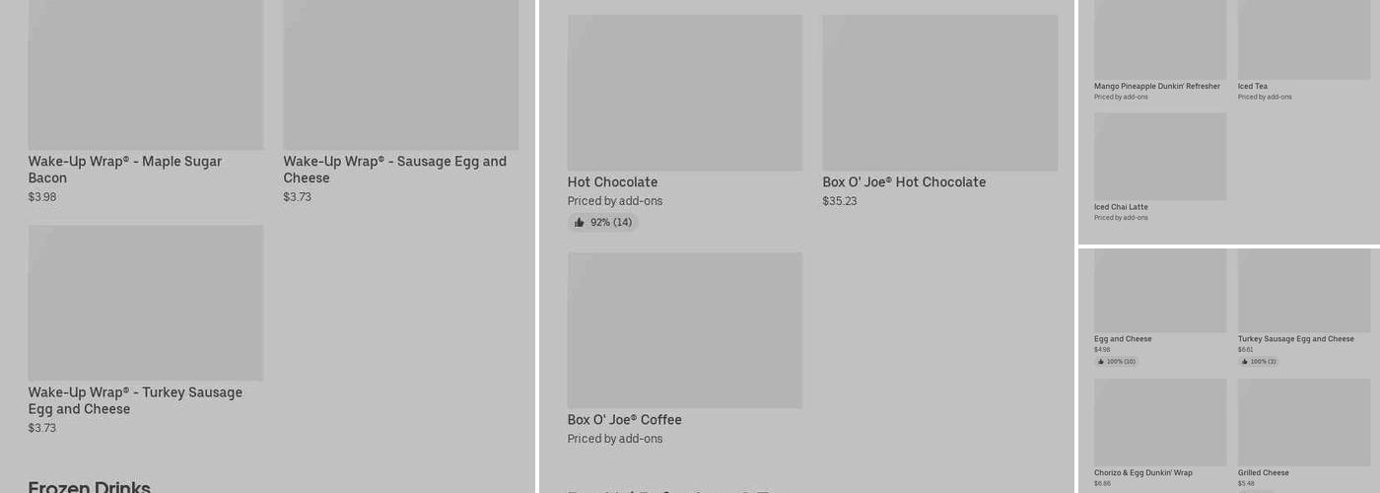
Task: Open Wake-Up Wrap Turkey Sausage Egg and Cheese
Action: click(135, 400)
